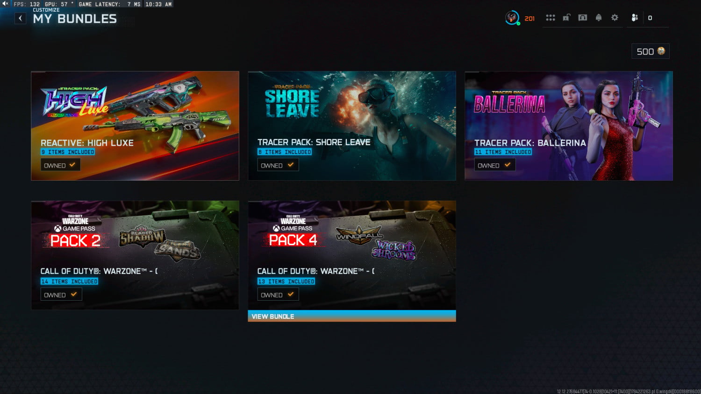Go back using the arrow beside My Bundles
Viewport: 701px width, 394px height.
click(x=20, y=18)
